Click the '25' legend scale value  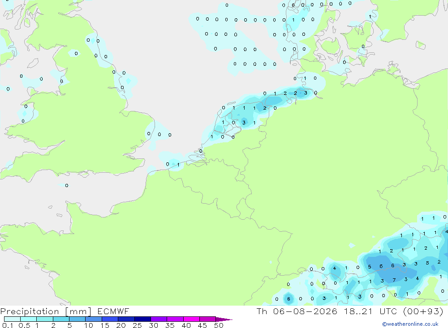(137, 325)
